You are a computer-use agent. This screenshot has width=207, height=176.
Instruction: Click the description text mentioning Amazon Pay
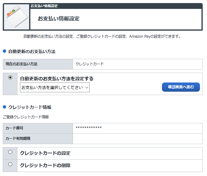(x=102, y=36)
